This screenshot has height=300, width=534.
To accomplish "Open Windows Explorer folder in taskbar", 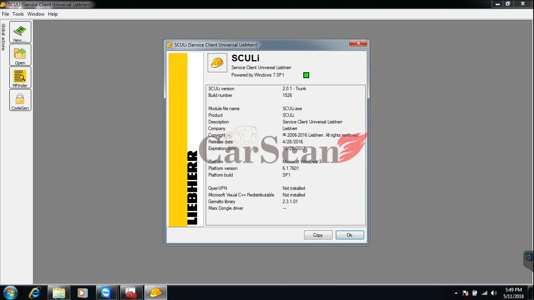I will click(x=59, y=293).
